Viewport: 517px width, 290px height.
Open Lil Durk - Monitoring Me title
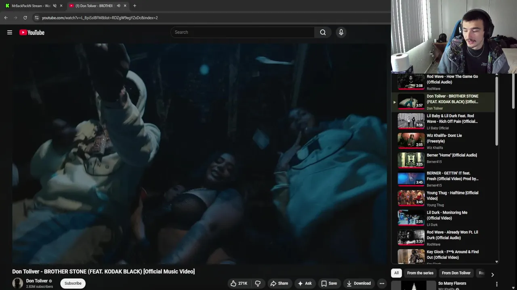click(x=447, y=215)
